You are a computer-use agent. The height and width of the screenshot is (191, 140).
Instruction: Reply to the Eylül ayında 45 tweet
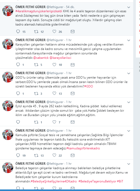click(18, 122)
